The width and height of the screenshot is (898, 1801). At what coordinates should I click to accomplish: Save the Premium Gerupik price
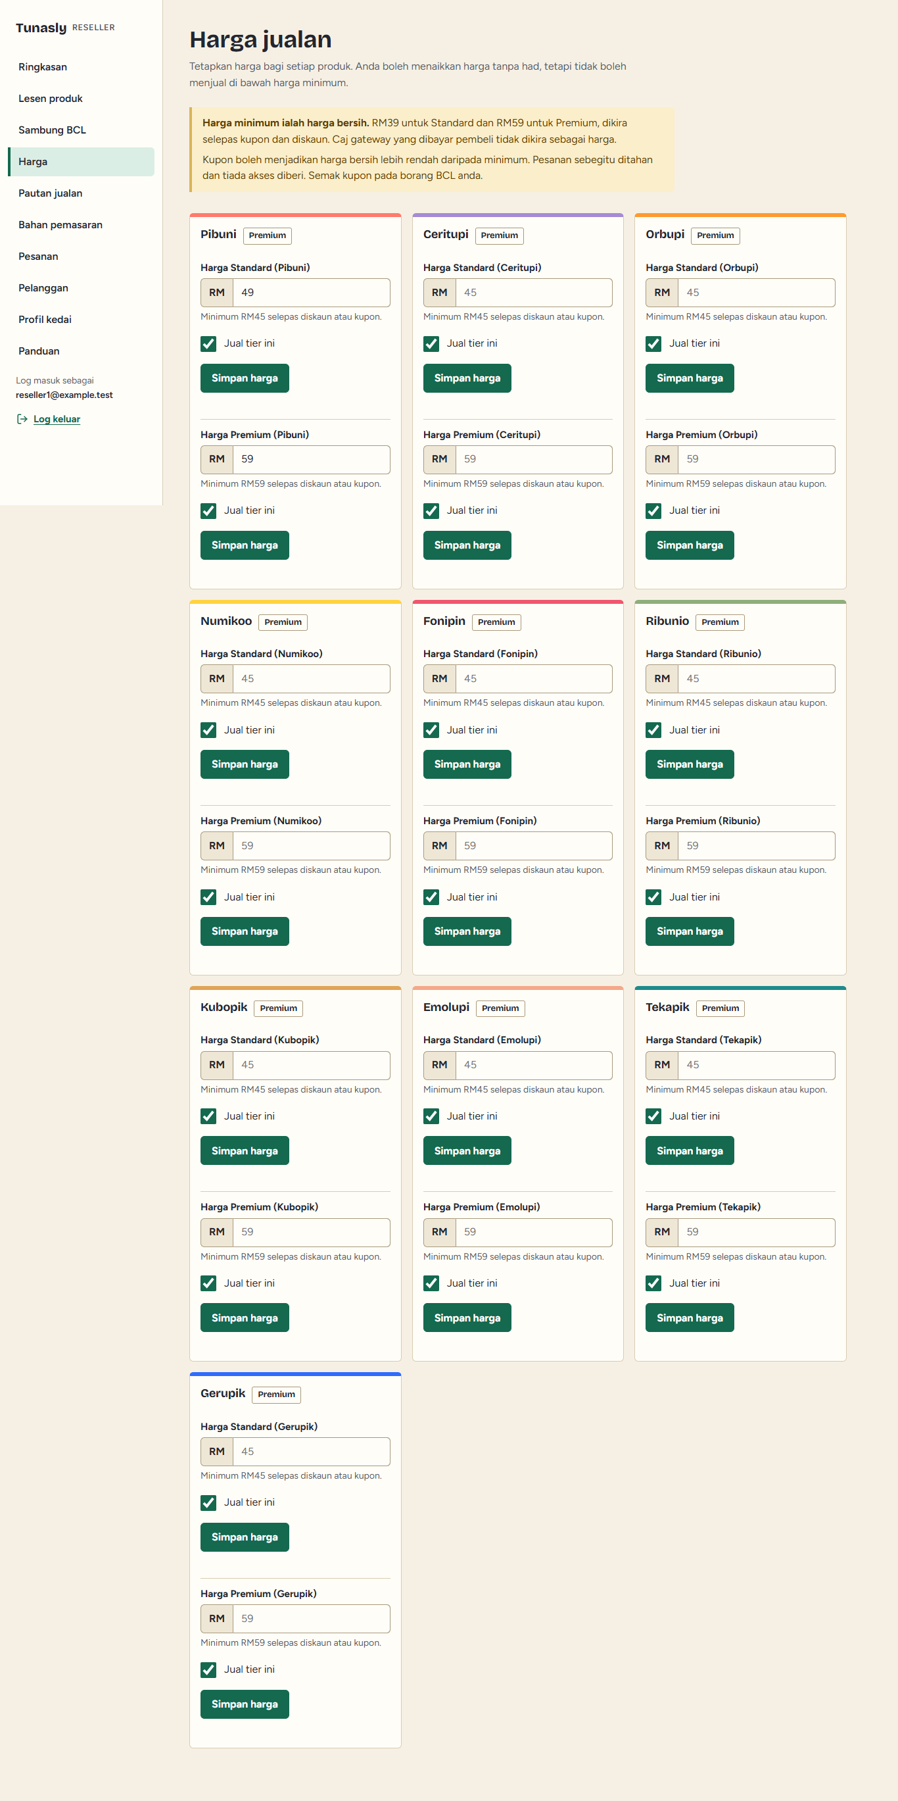[245, 1704]
